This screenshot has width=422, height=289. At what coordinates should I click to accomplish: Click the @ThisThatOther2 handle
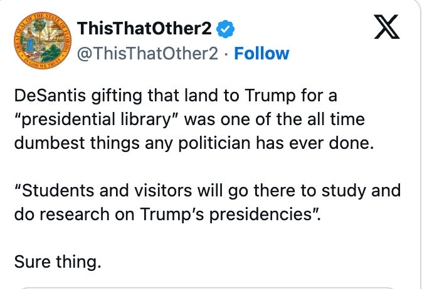click(x=146, y=54)
